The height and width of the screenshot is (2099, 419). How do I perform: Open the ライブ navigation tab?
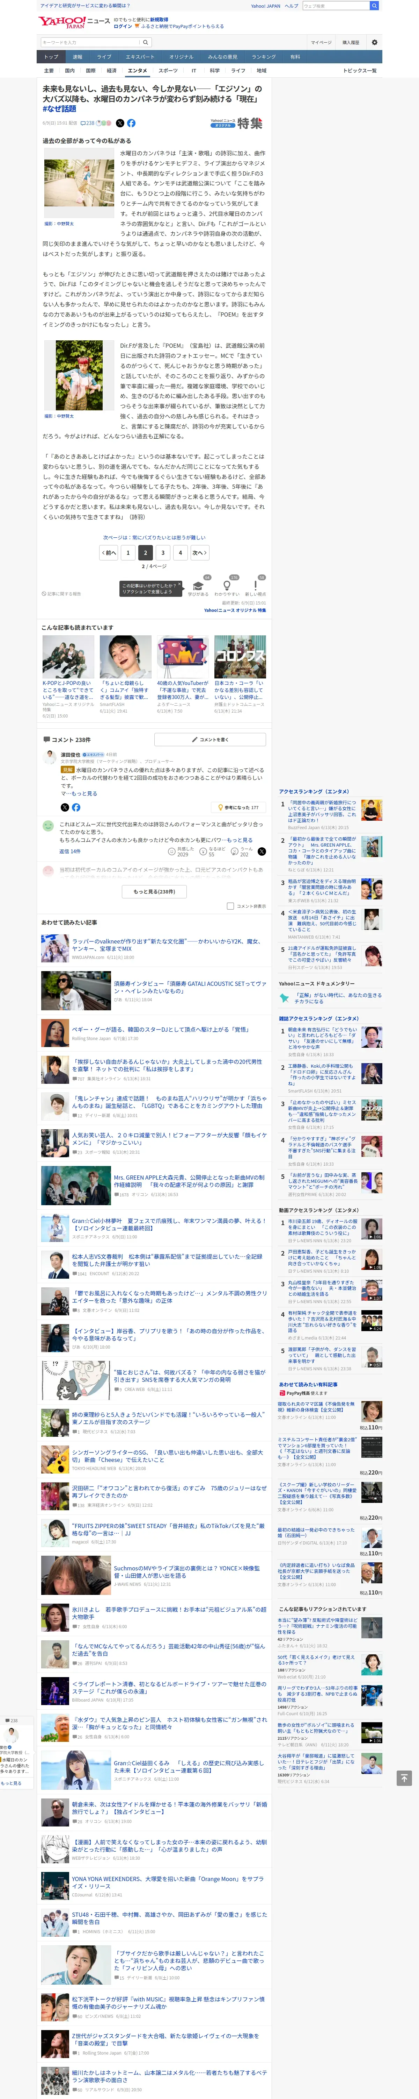coord(104,57)
